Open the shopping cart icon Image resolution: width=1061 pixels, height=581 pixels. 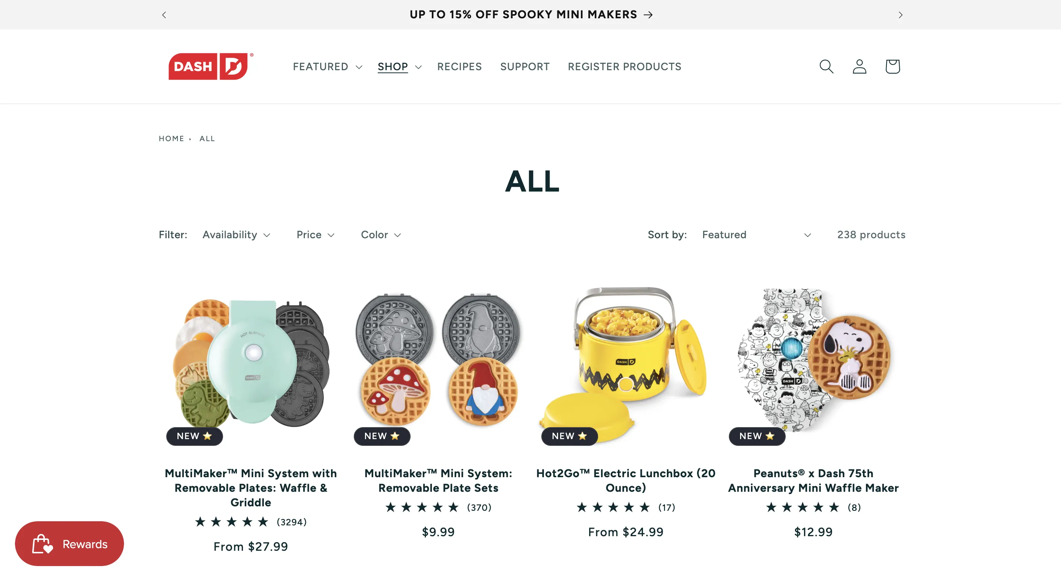(x=893, y=66)
